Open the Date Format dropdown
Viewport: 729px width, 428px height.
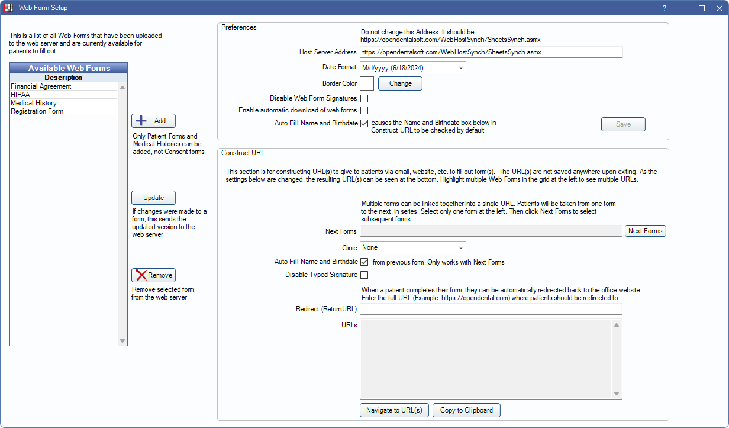413,67
